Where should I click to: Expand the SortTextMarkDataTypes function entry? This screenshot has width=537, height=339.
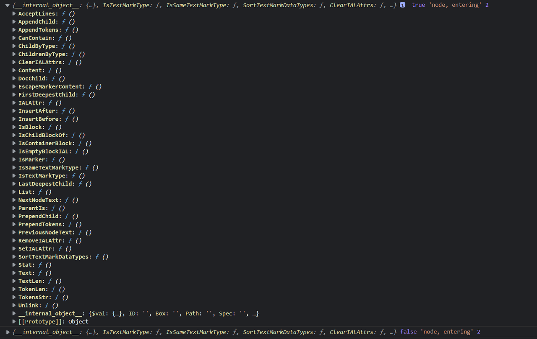click(x=14, y=256)
